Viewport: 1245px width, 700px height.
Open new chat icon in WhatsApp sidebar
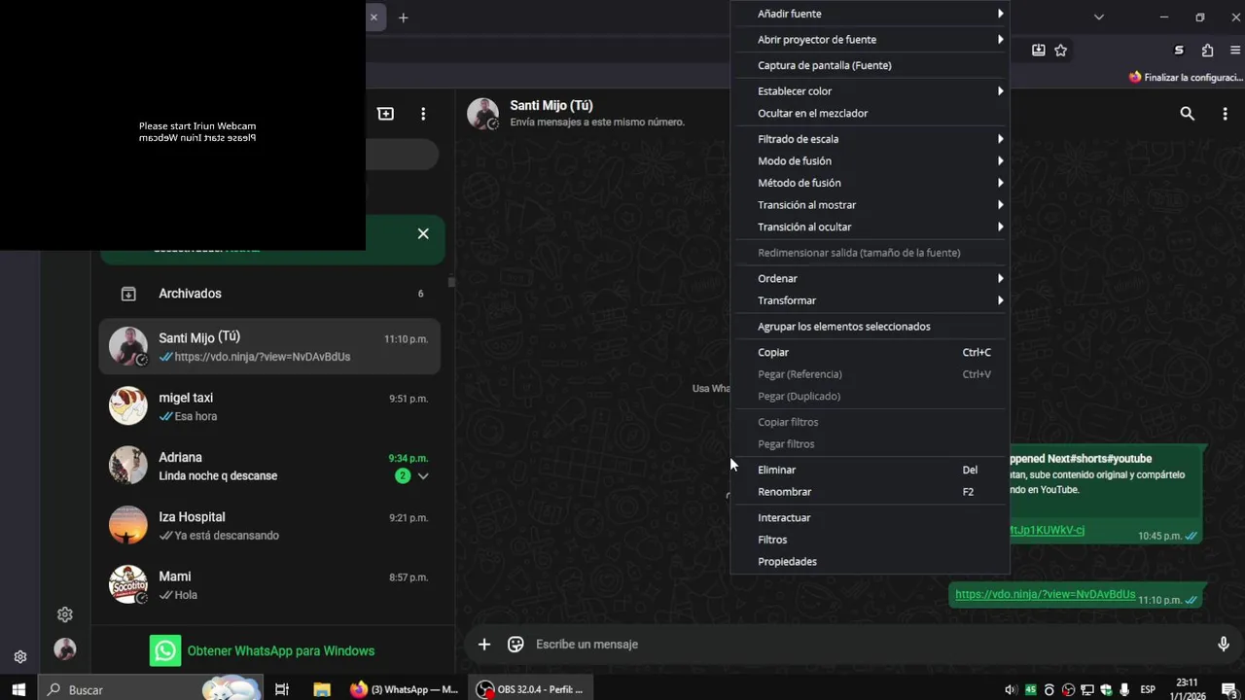[385, 114]
